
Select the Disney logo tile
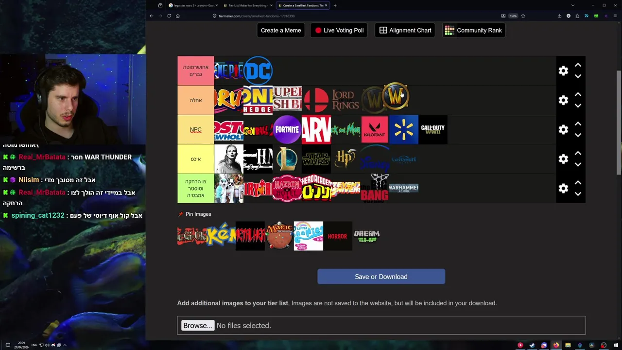(x=375, y=159)
